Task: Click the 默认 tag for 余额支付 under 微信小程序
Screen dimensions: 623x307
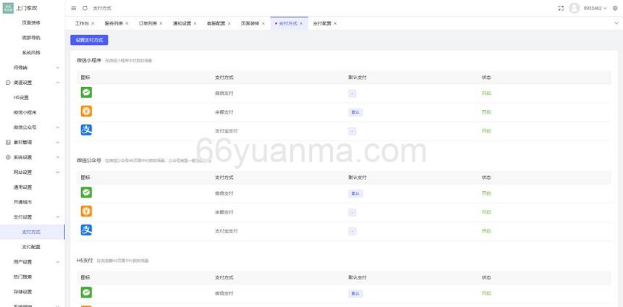Action: (355, 112)
